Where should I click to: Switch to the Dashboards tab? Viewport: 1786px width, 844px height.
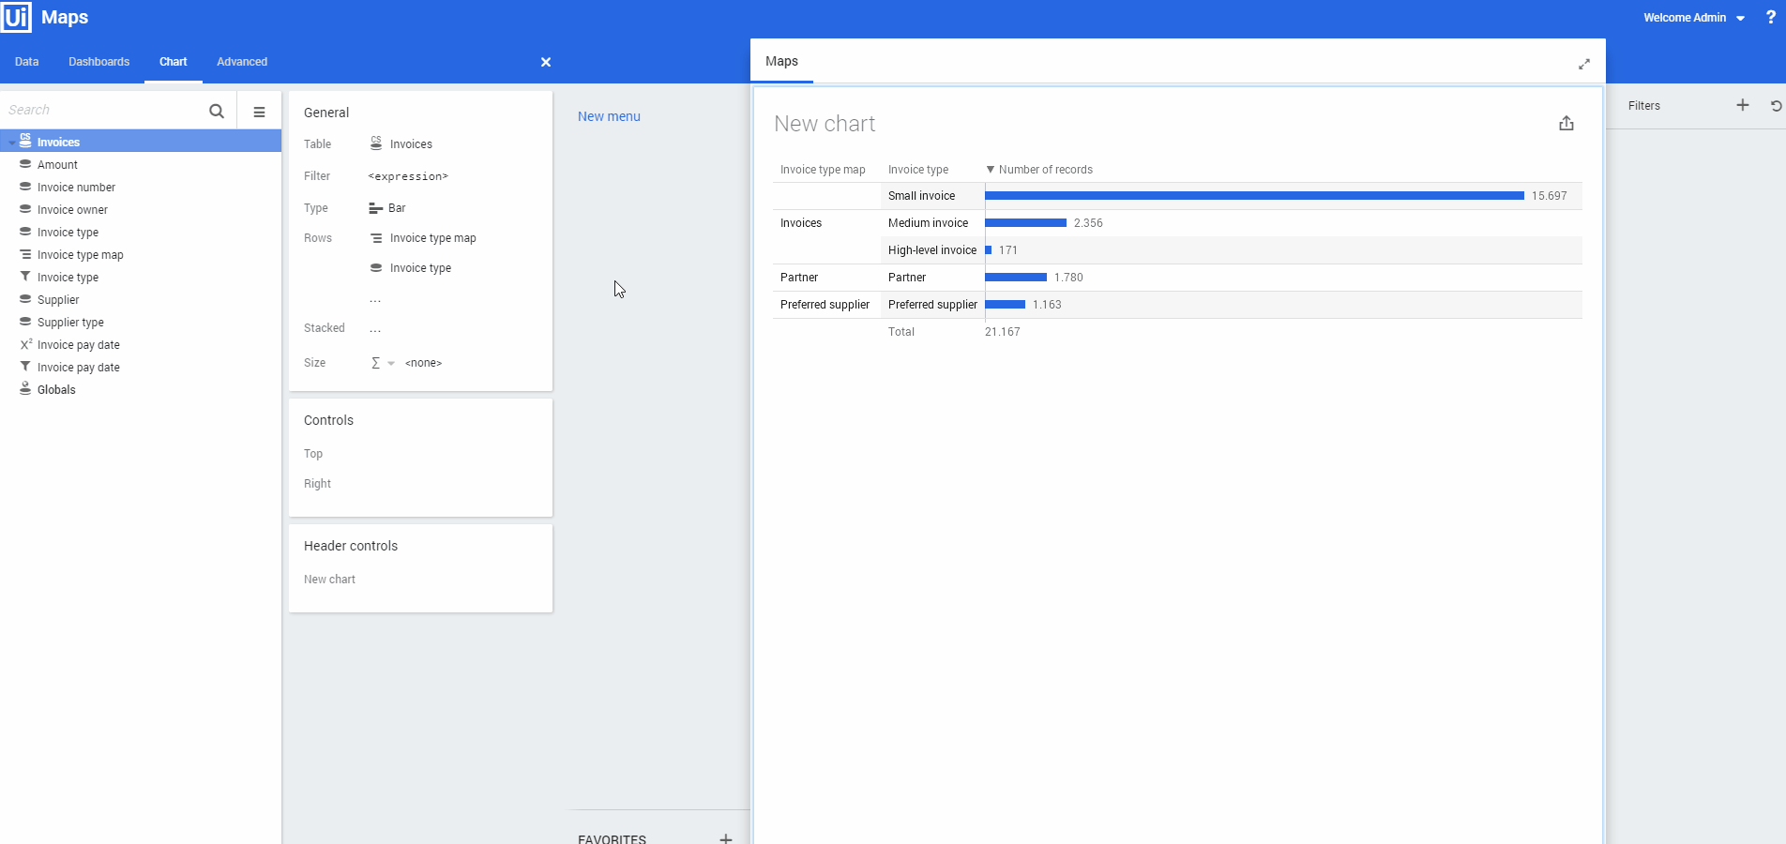click(98, 62)
